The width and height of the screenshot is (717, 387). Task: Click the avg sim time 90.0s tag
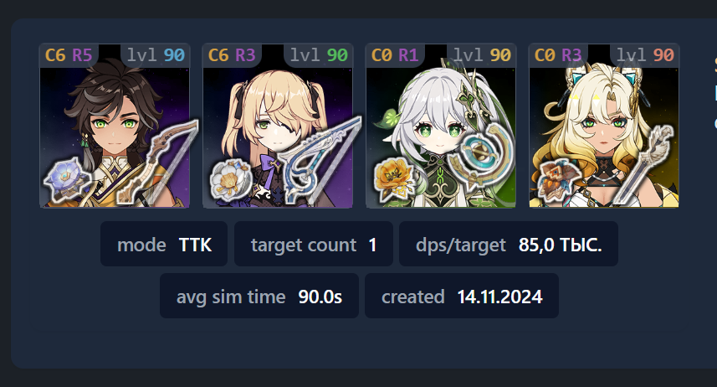point(259,296)
